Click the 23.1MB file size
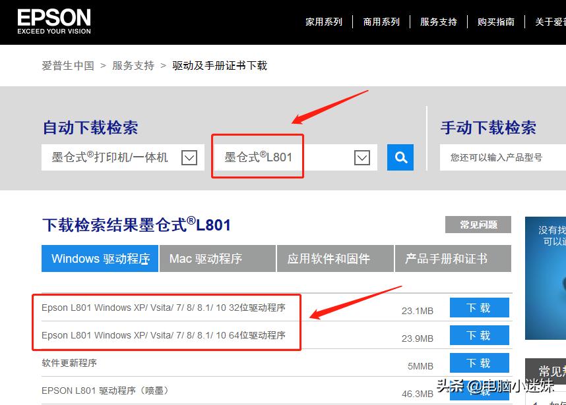566x405 pixels. pyautogui.click(x=418, y=311)
